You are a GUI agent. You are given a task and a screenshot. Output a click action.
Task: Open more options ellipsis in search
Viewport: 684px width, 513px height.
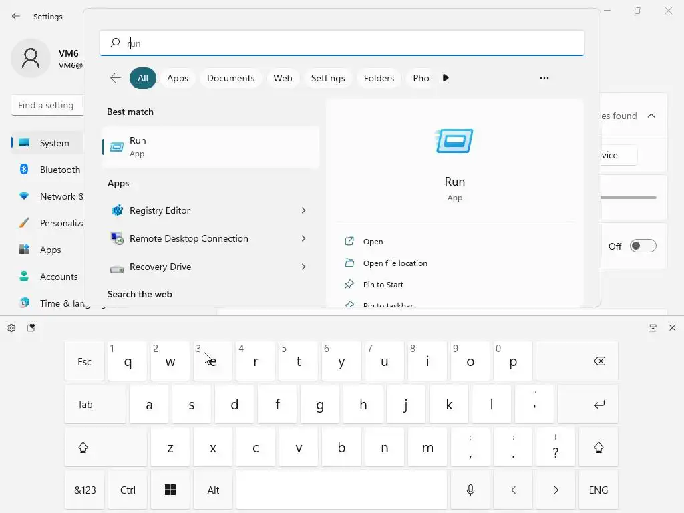[544, 78]
